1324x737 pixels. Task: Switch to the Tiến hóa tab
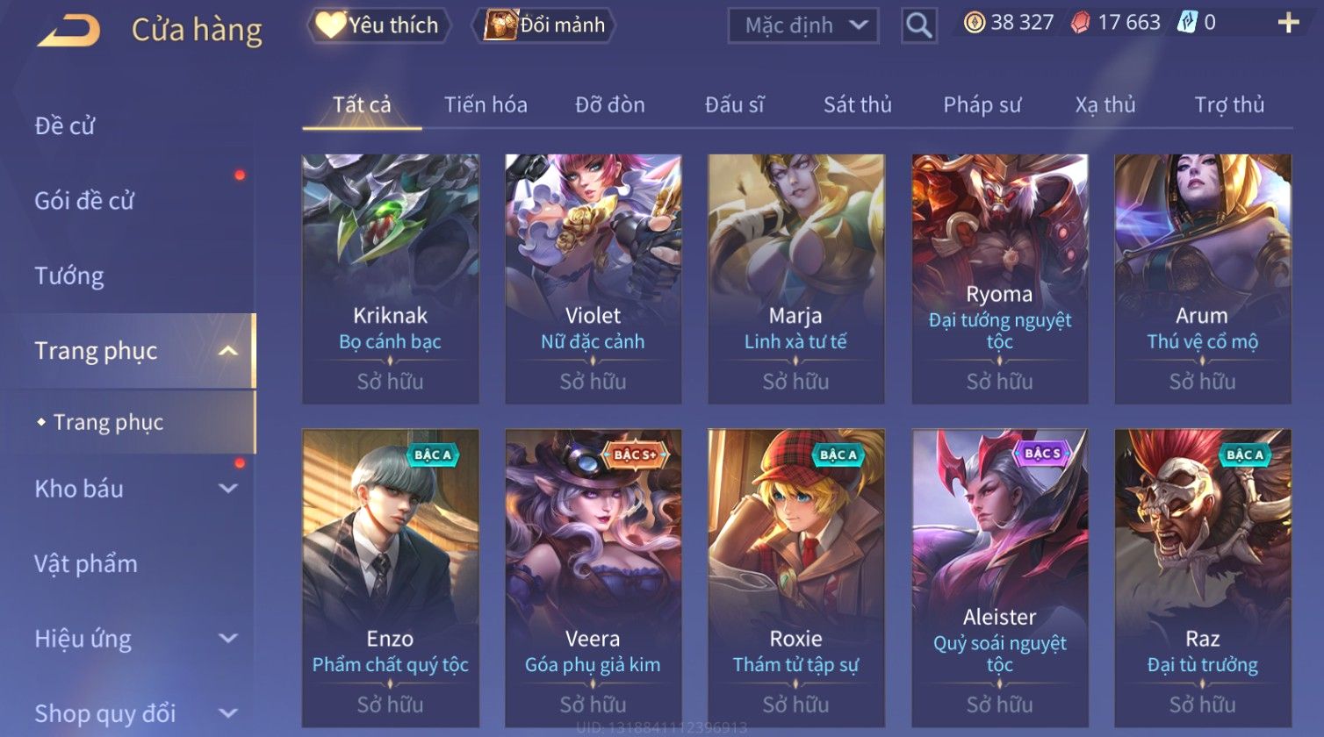[x=486, y=105]
